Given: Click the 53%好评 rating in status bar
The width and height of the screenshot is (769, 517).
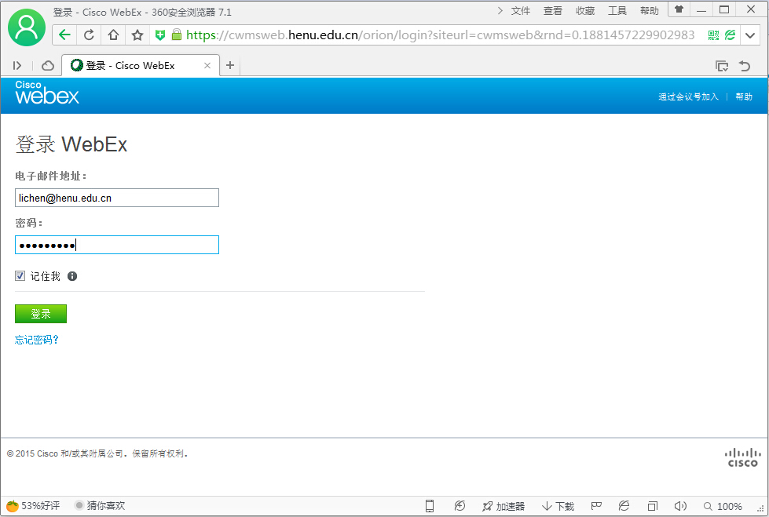Looking at the screenshot, I should click(x=33, y=506).
